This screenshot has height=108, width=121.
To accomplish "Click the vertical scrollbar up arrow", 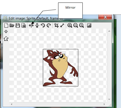I will click(x=109, y=31).
